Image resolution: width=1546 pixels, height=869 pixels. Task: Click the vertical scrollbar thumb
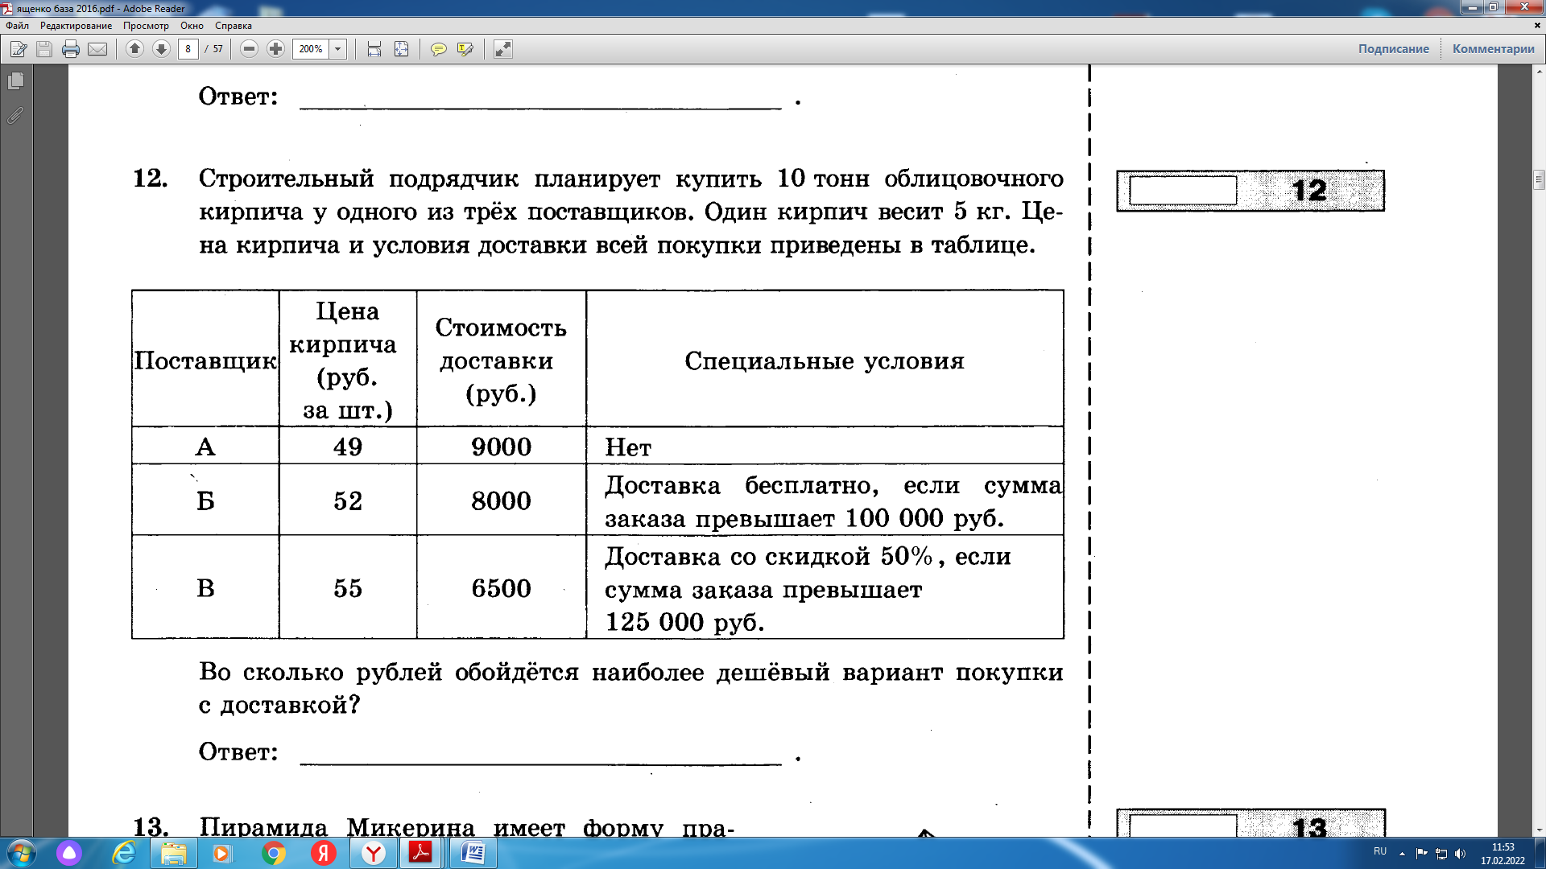[x=1539, y=179]
